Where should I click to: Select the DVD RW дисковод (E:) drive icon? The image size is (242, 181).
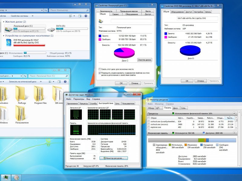pos(9,43)
